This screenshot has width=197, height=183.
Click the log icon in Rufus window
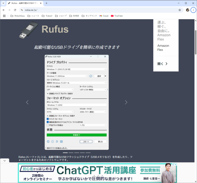tap(61, 142)
